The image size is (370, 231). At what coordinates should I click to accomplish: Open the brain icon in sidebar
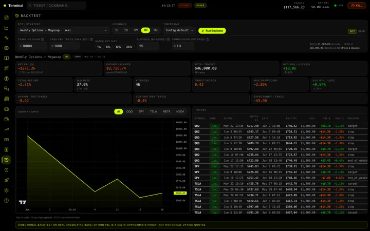(x=6, y=79)
